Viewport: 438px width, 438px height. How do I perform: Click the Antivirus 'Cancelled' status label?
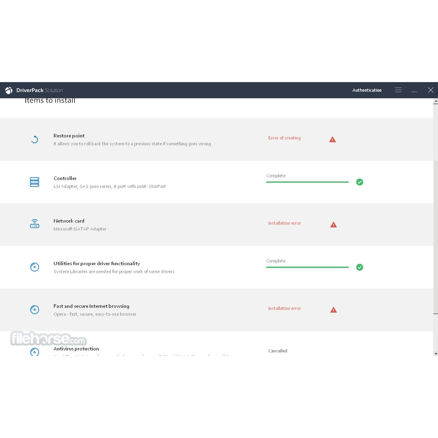coord(278,351)
